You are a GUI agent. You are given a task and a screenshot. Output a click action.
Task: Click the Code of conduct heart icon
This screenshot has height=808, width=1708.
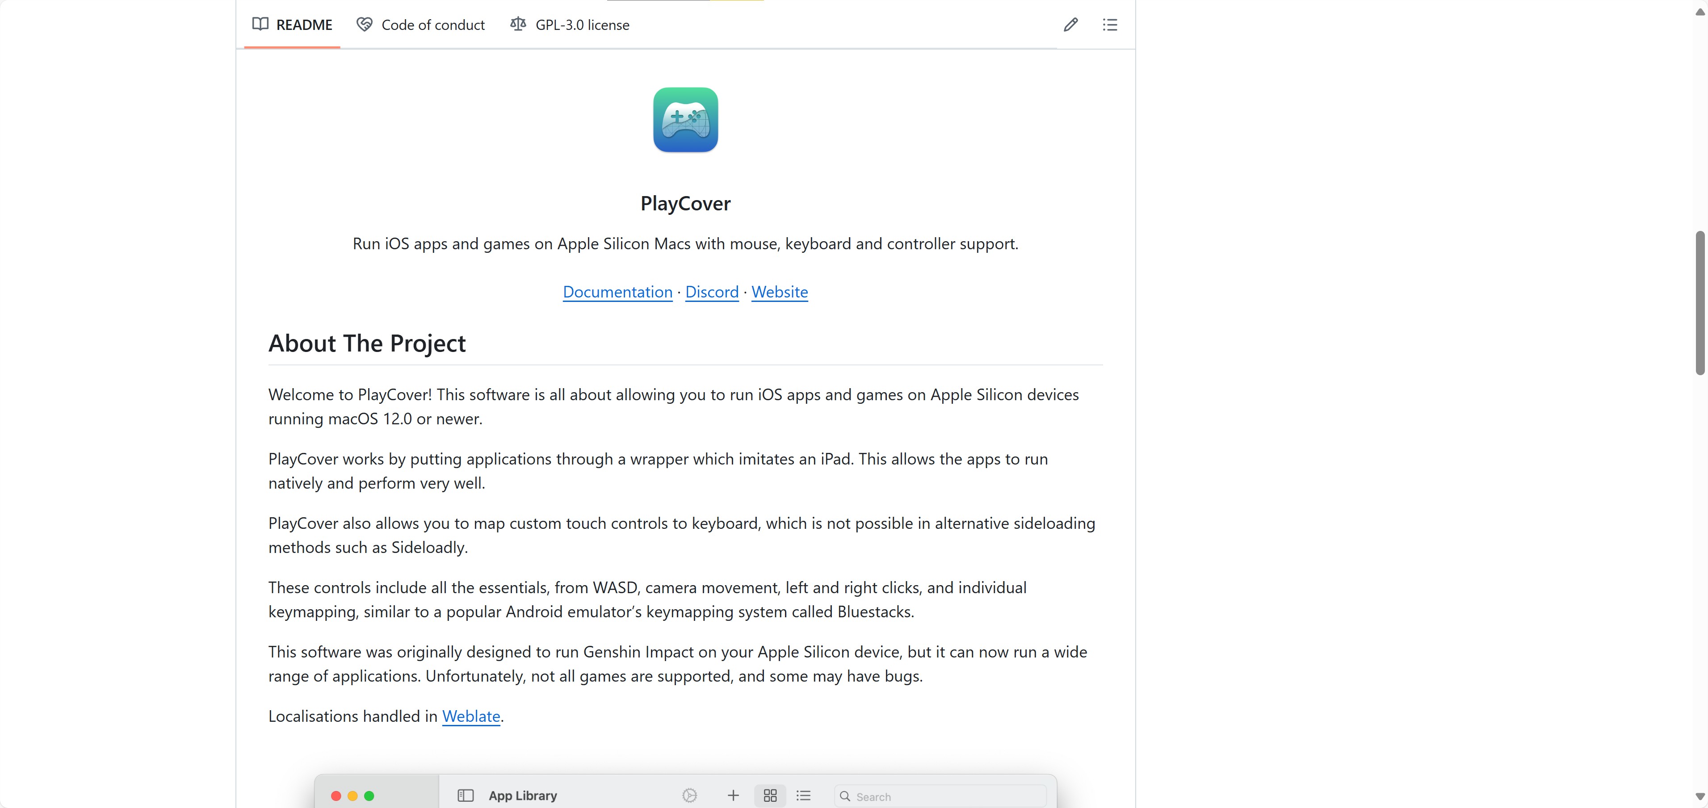[x=365, y=25]
